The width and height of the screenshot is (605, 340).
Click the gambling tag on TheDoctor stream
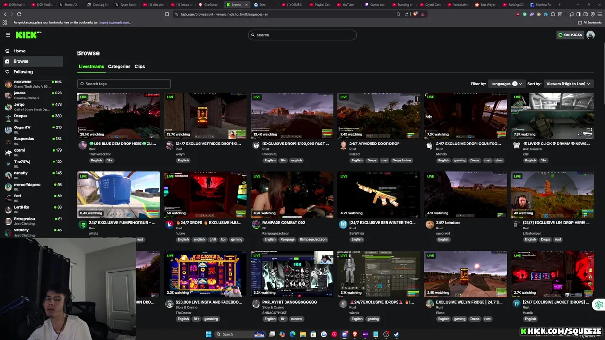(x=211, y=319)
